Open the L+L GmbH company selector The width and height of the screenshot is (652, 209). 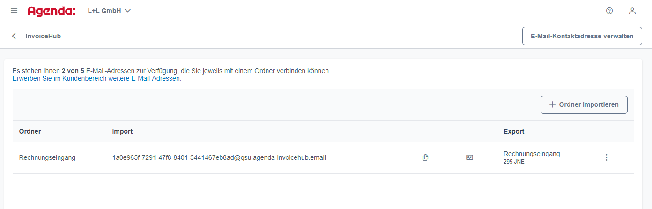click(x=109, y=11)
